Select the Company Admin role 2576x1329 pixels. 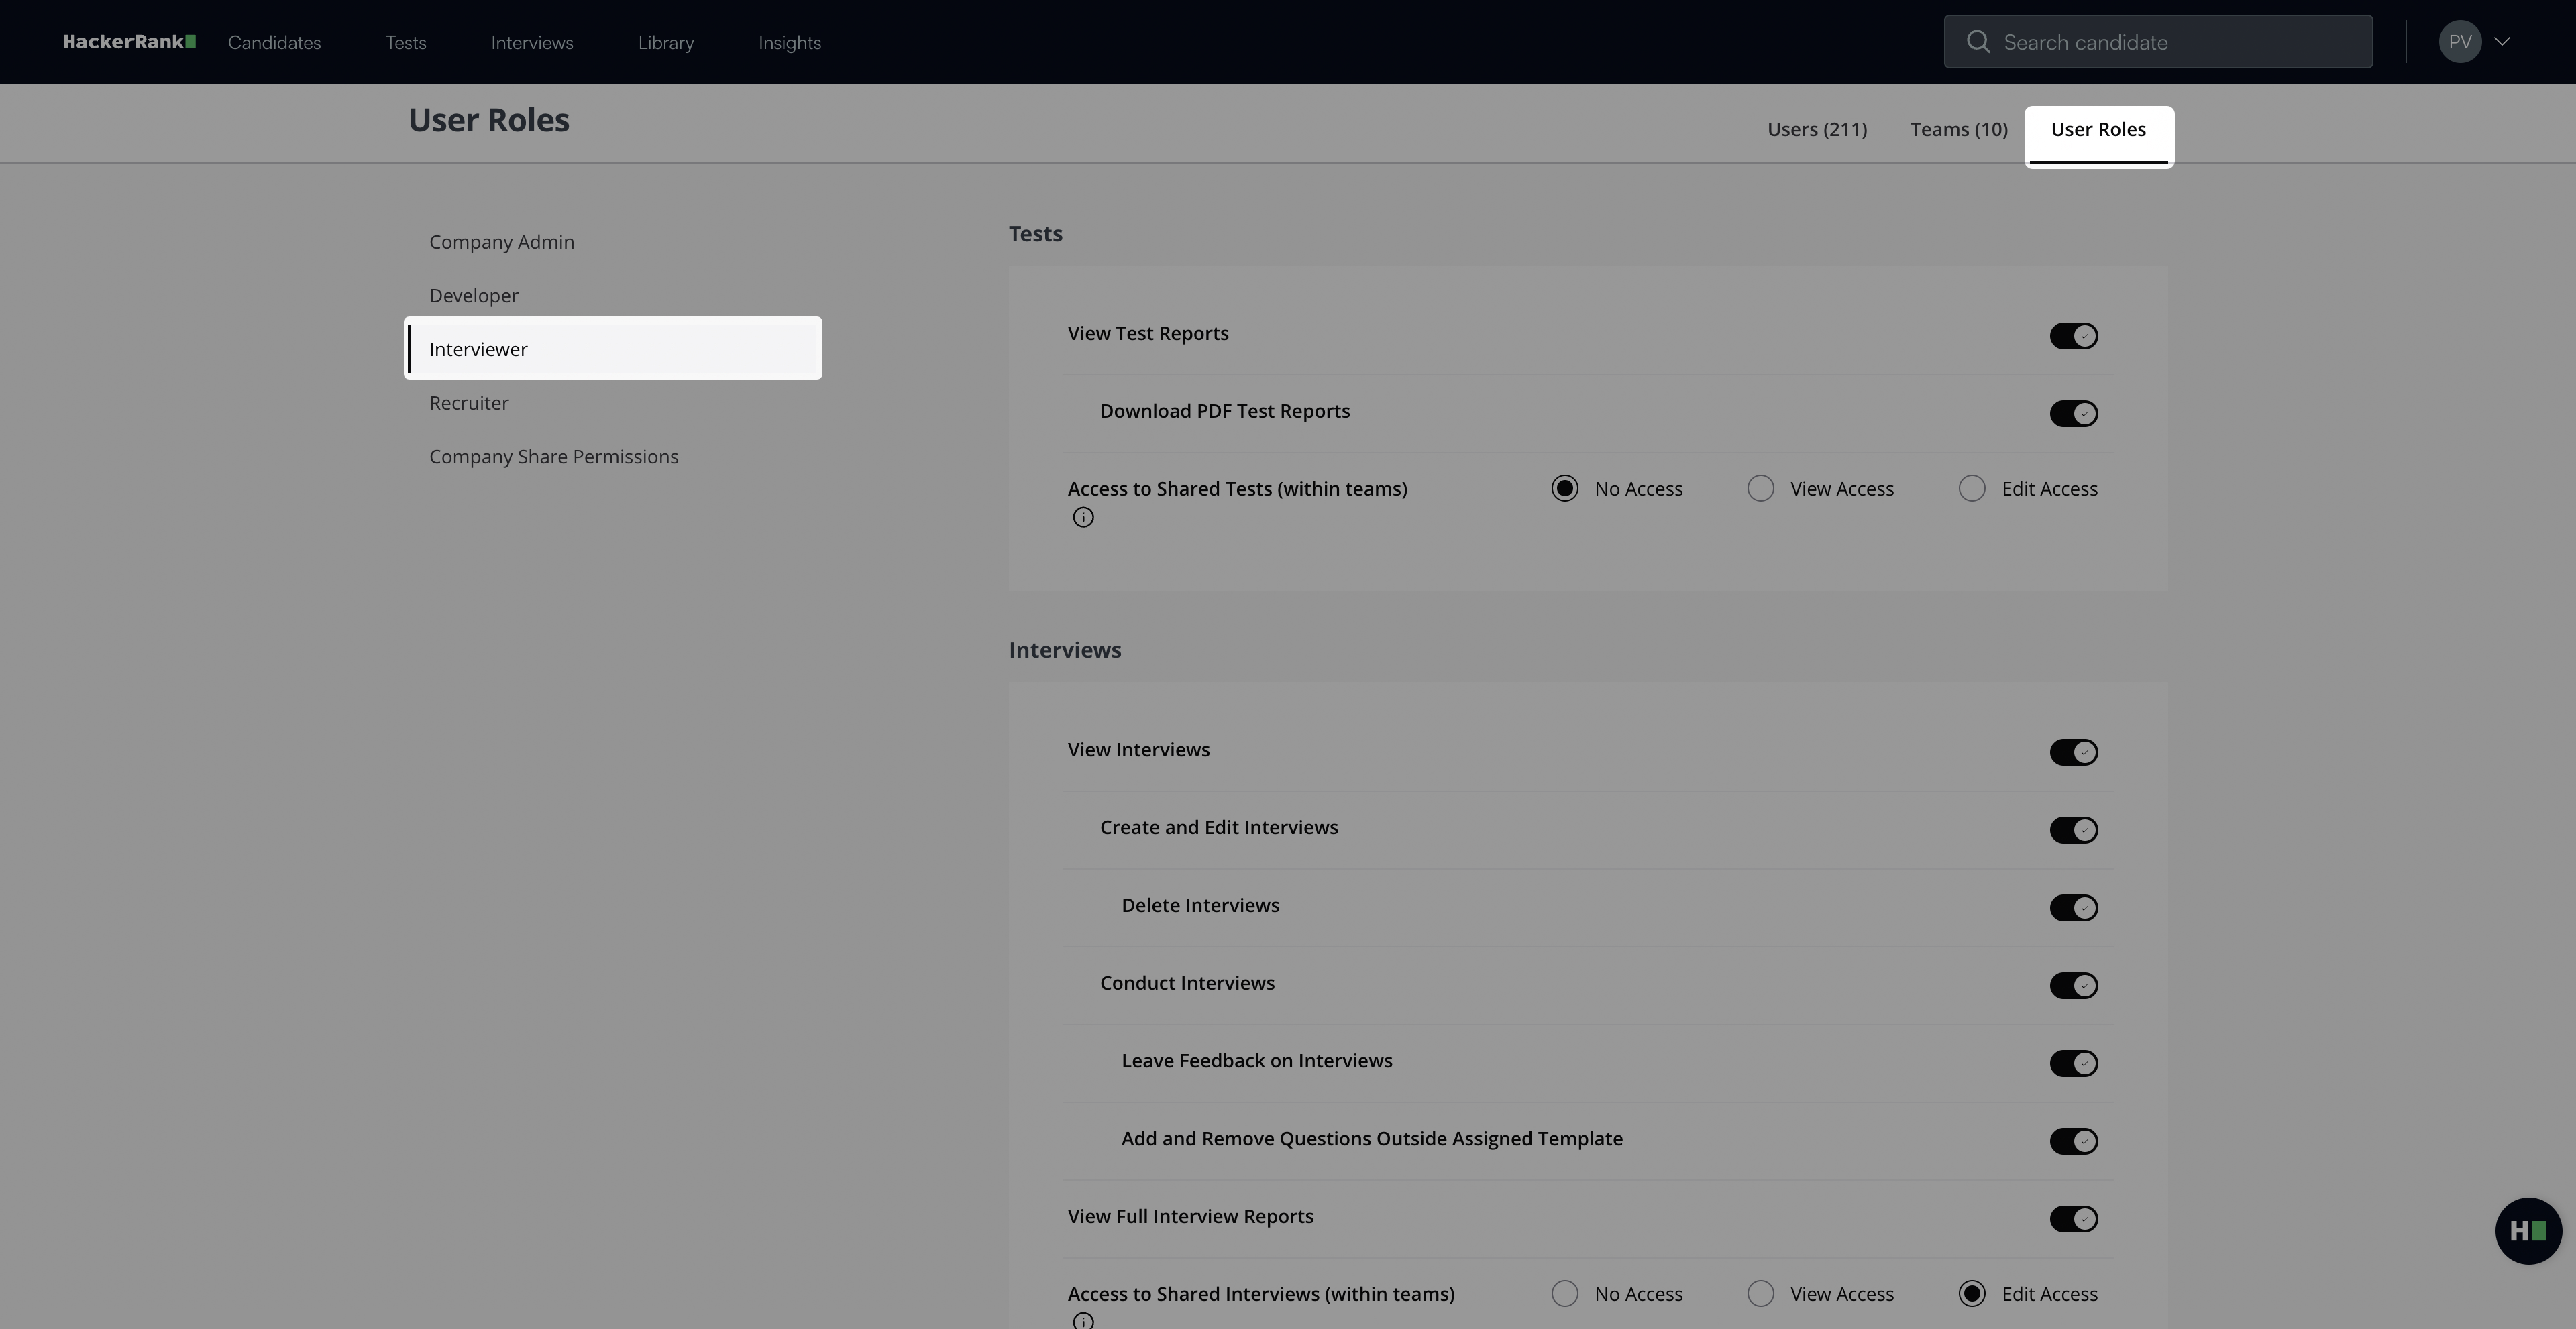pyautogui.click(x=501, y=243)
